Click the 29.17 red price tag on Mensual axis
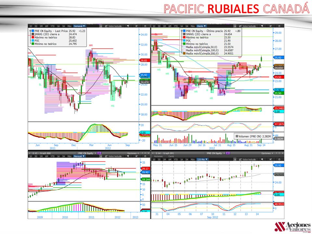Viewport: 312px width, 234px height. point(145,169)
